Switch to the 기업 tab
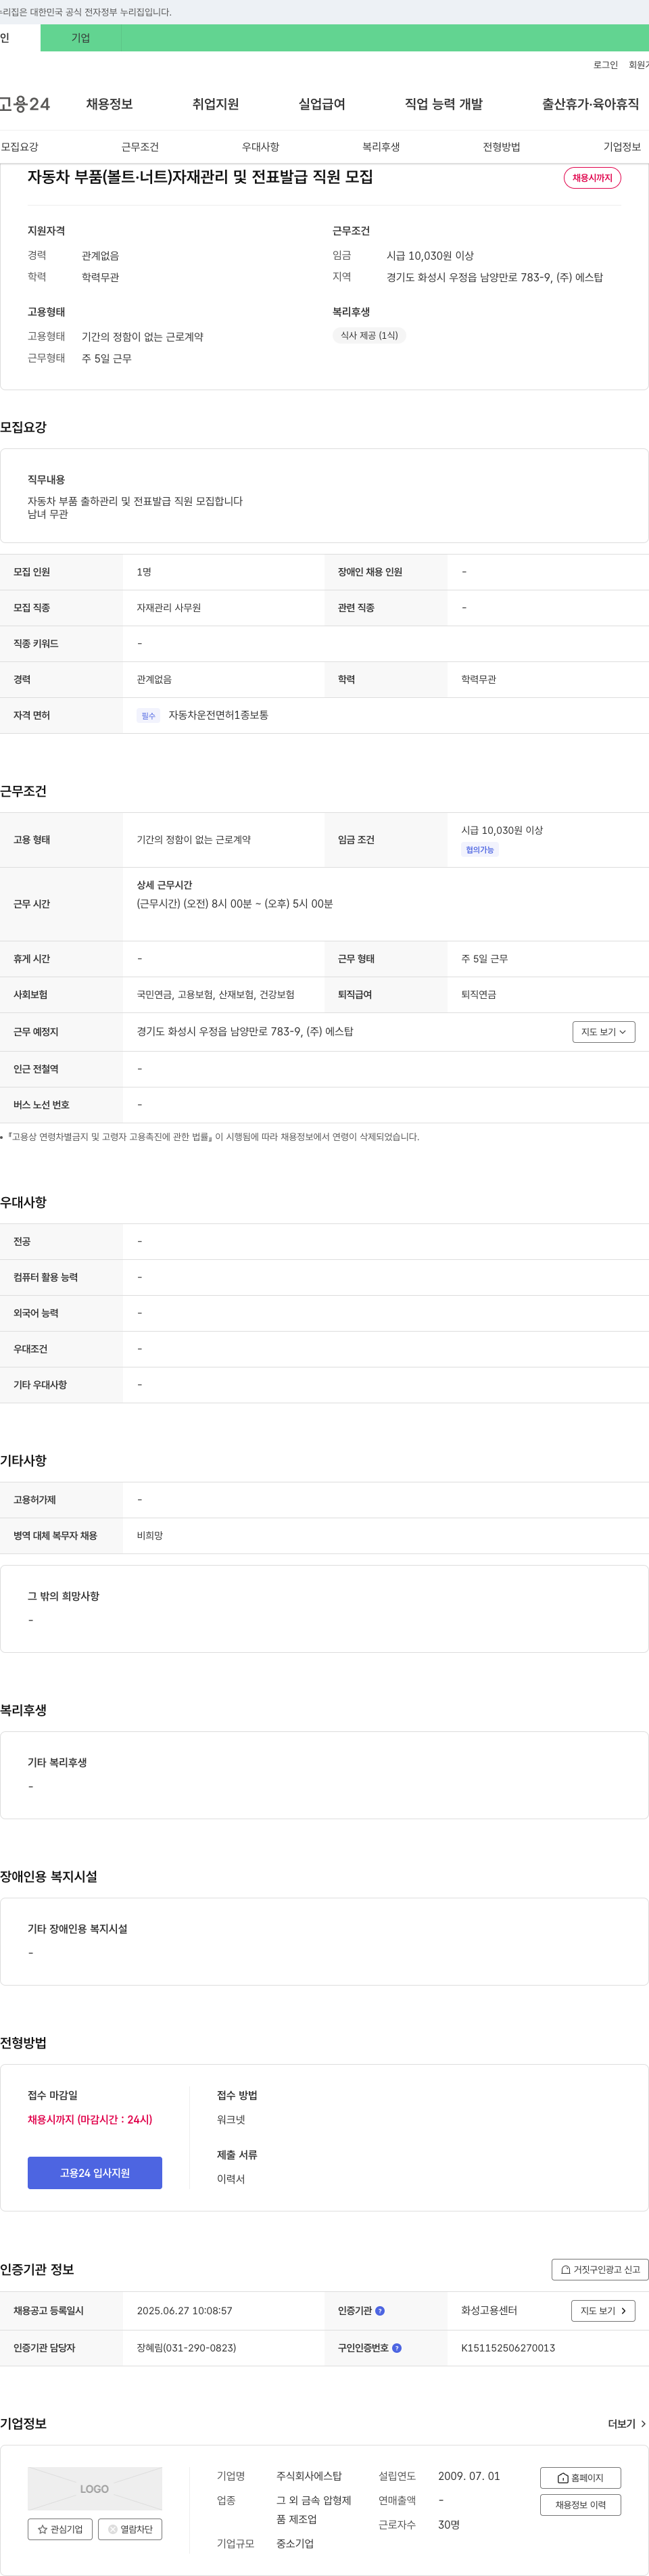649x2576 pixels. coord(81,38)
